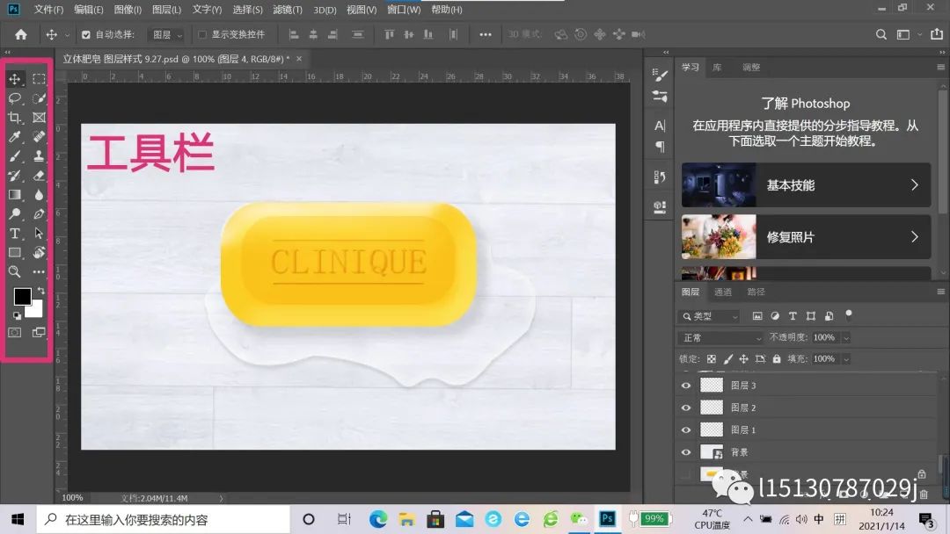This screenshot has height=534, width=950.
Task: Choose the Crop tool
Action: pyautogui.click(x=15, y=118)
